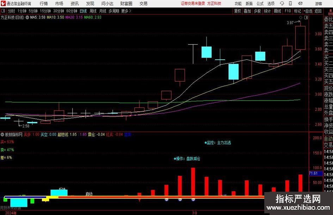Open the 问小达 menu
This screenshot has height=215, width=333.
(107, 4)
